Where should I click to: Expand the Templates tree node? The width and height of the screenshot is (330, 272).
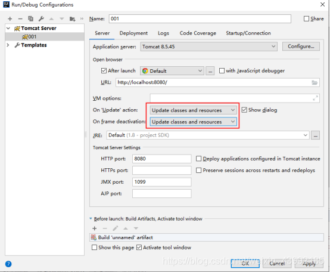(x=8, y=45)
